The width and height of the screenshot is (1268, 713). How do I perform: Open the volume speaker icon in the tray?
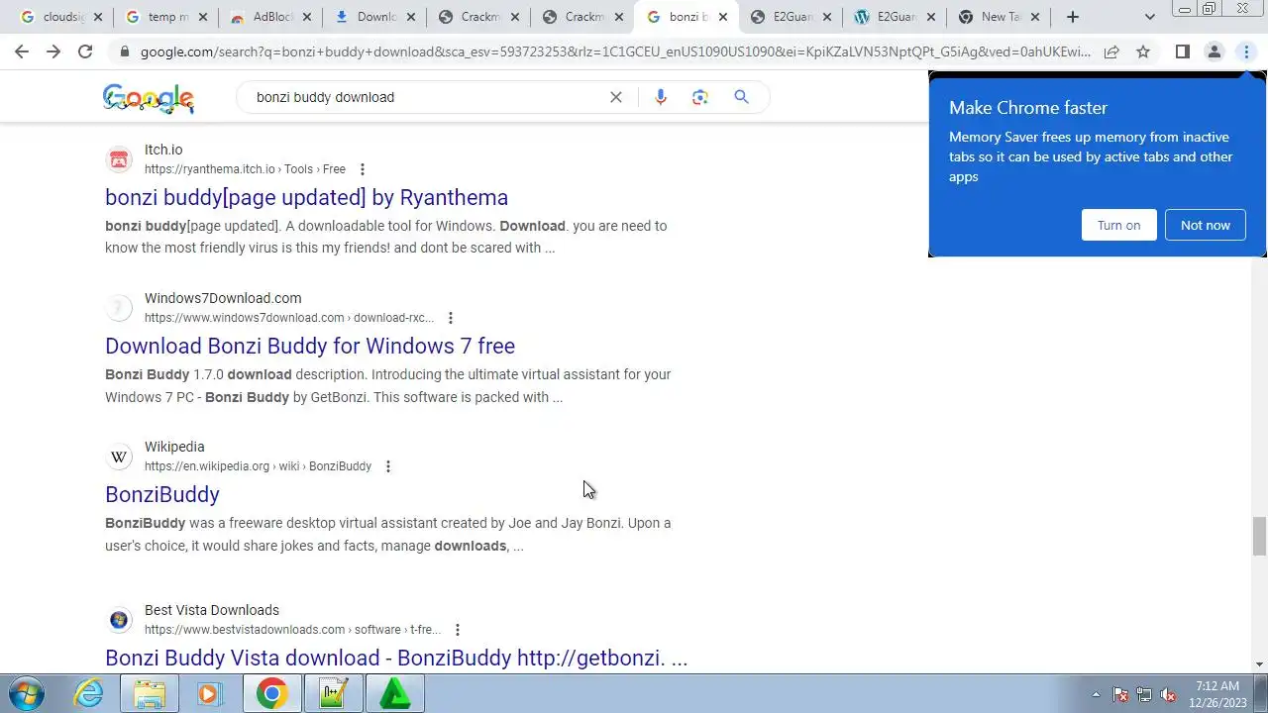tap(1168, 694)
